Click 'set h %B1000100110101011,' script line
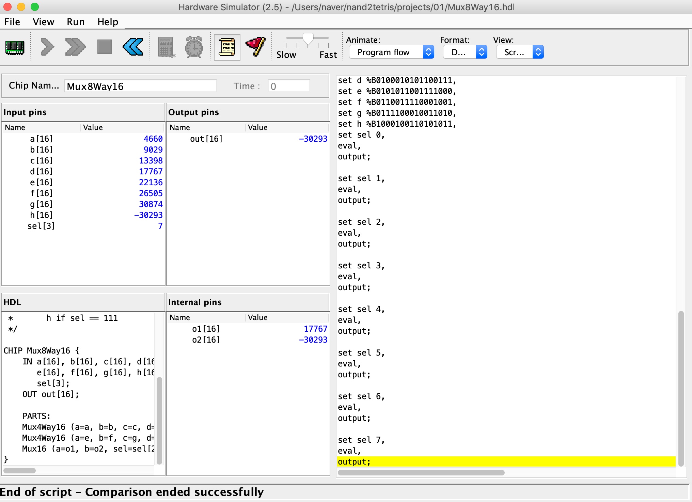Viewport: 692px width, 502px height. [x=397, y=124]
